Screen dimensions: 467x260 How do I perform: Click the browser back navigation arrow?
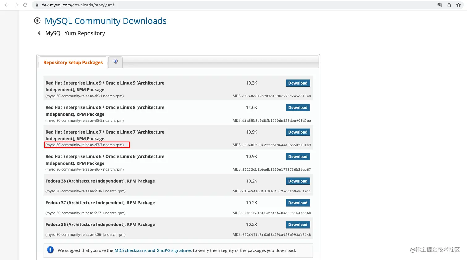(6, 5)
